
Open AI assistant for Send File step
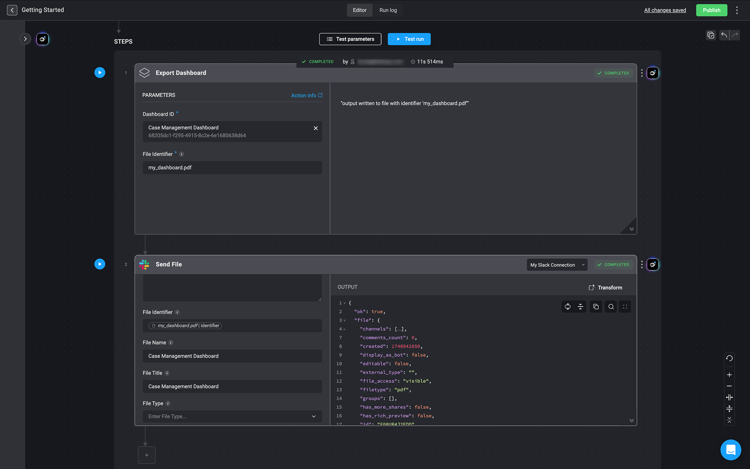pos(653,264)
